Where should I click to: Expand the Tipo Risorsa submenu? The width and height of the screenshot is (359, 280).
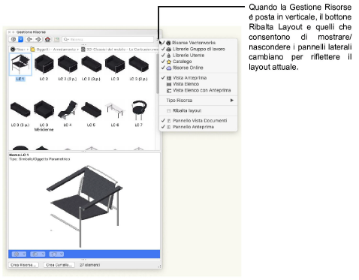coord(198,101)
